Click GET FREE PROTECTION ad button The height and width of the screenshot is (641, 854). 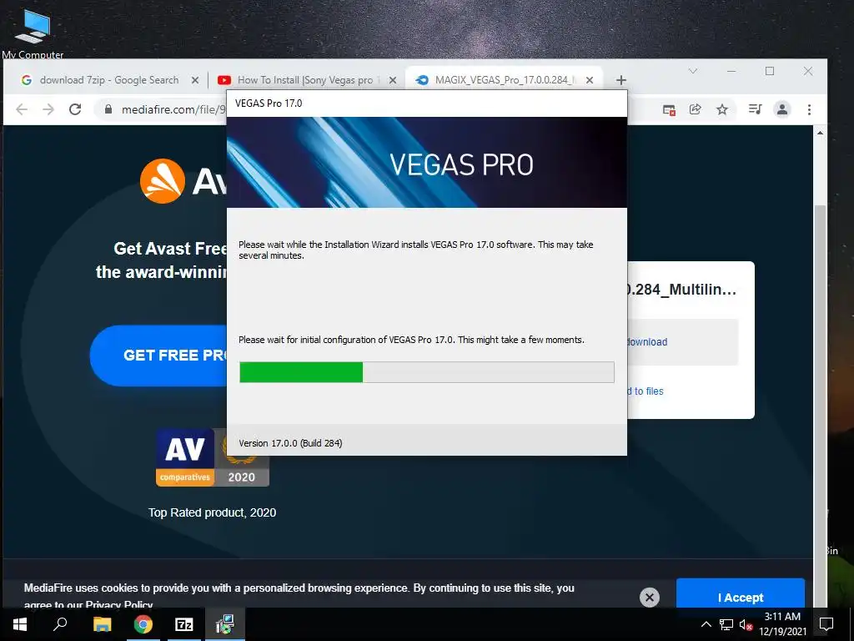click(x=158, y=356)
